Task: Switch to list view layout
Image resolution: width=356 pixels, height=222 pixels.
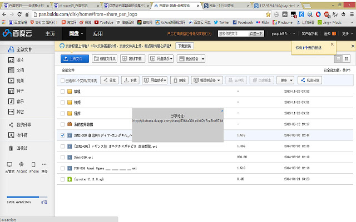Action: click(338, 59)
